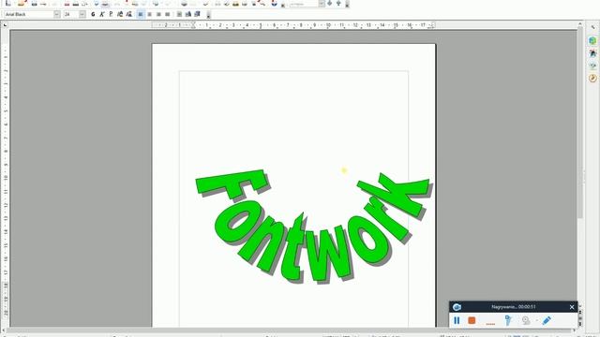Image resolution: width=600 pixels, height=337 pixels.
Task: Expand the formatting toolbar overflow arrow
Action: coord(208,15)
